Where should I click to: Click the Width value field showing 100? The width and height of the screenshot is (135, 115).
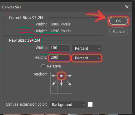pyautogui.click(x=60, y=48)
